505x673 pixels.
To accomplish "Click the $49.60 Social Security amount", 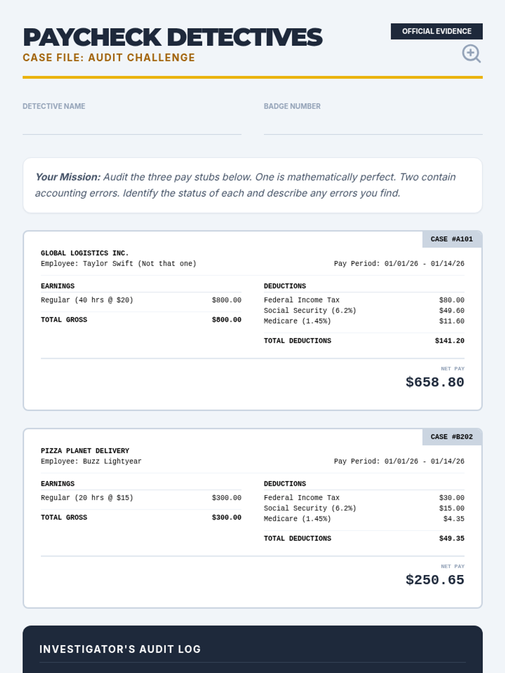I will click(452, 310).
